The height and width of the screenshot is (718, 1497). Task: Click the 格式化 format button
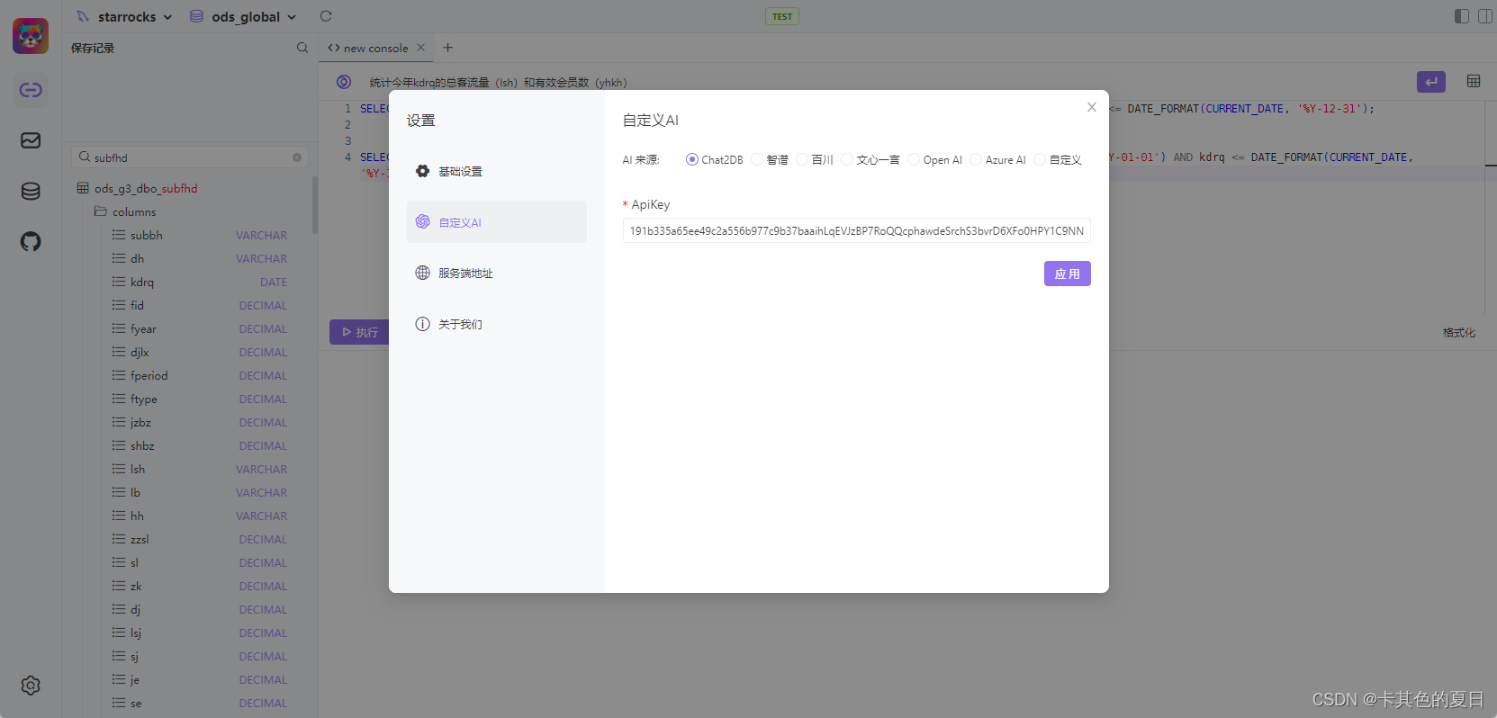click(x=1459, y=332)
